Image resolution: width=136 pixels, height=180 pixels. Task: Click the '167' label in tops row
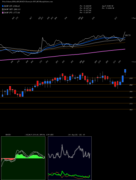[x=30, y=18]
